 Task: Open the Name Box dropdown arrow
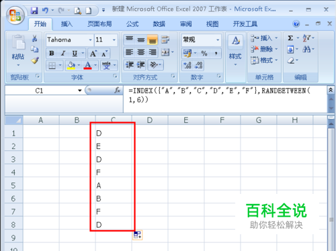pos(80,91)
